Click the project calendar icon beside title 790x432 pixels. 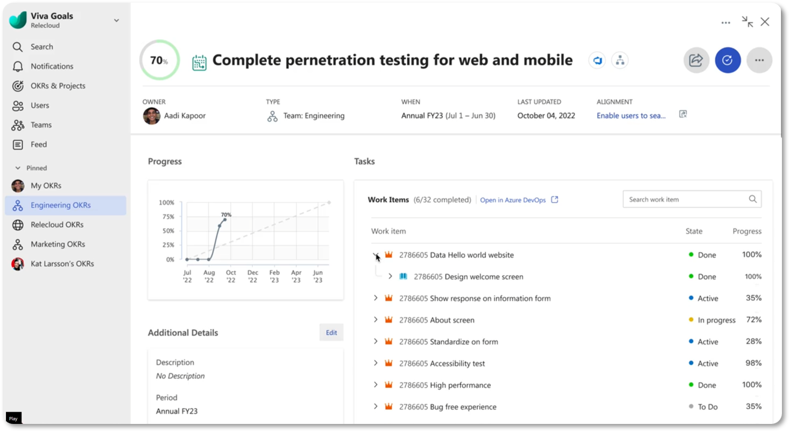(200, 62)
